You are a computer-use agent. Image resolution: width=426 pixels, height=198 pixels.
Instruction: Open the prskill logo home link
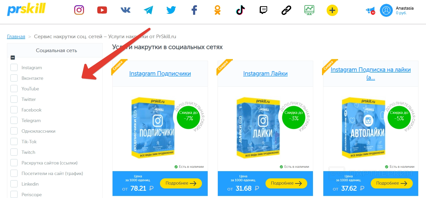(x=26, y=9)
